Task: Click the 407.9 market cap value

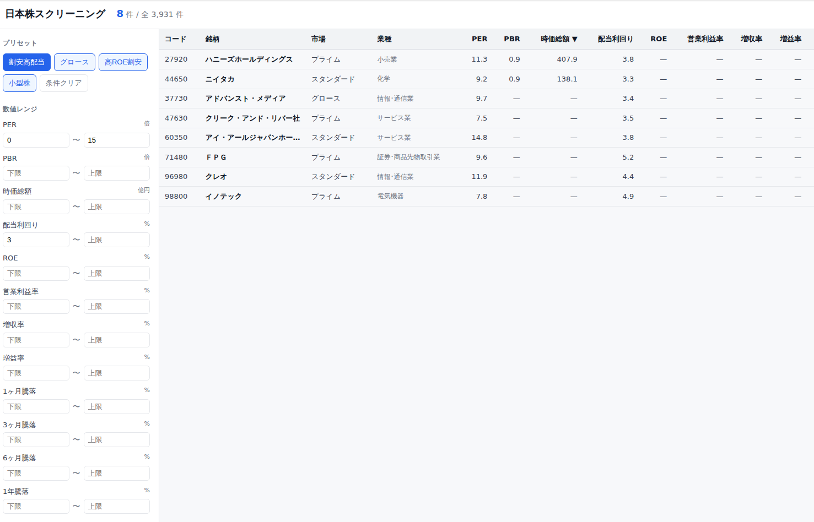Action: (x=567, y=59)
